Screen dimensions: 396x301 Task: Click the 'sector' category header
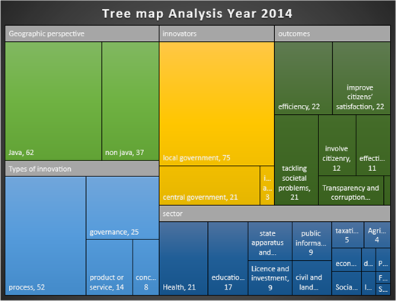pyautogui.click(x=275, y=214)
